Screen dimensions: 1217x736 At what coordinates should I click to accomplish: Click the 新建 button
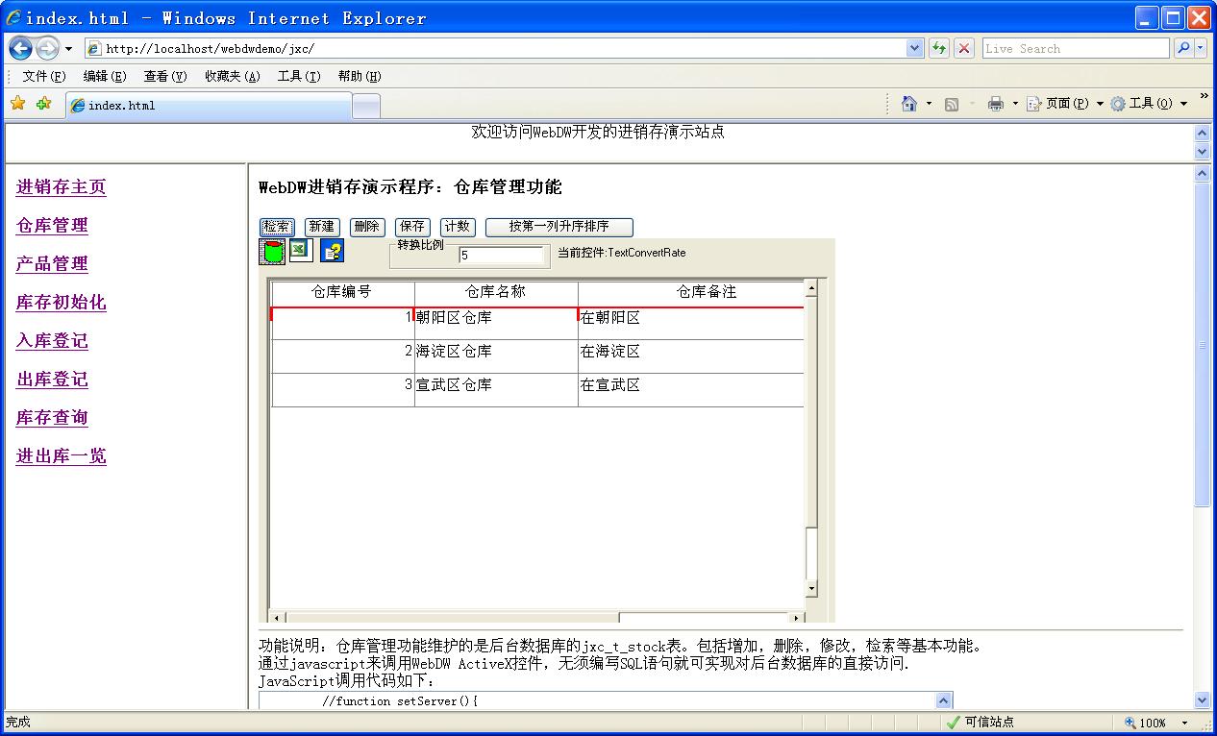(x=322, y=227)
